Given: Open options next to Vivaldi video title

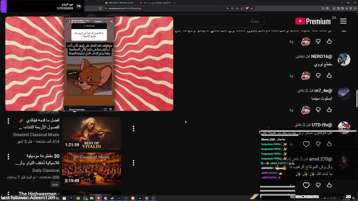Looking at the screenshot, I should (8, 121).
